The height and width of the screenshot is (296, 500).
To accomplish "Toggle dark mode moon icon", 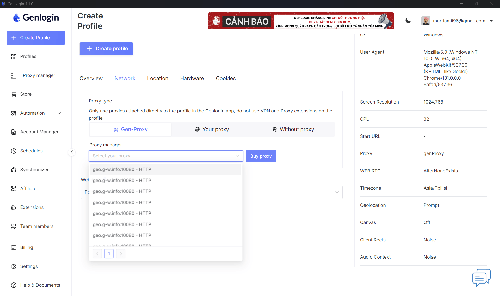I will click(408, 21).
